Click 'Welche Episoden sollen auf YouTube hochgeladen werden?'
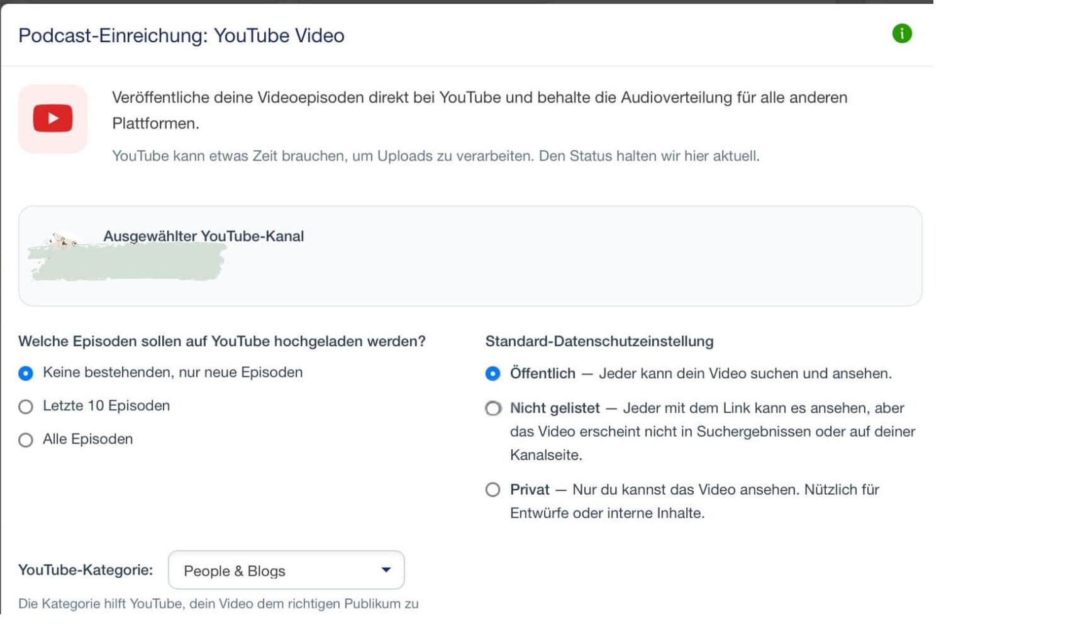This screenshot has height=628, width=1068. [x=222, y=341]
